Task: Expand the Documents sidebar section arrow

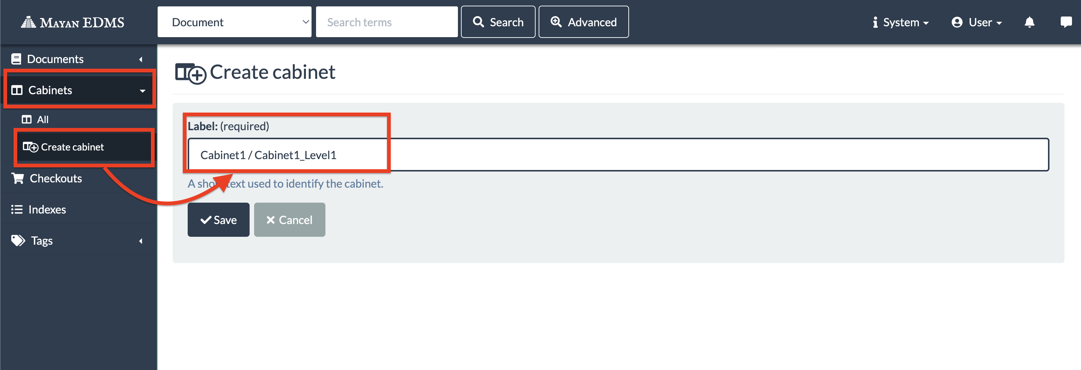Action: tap(141, 60)
